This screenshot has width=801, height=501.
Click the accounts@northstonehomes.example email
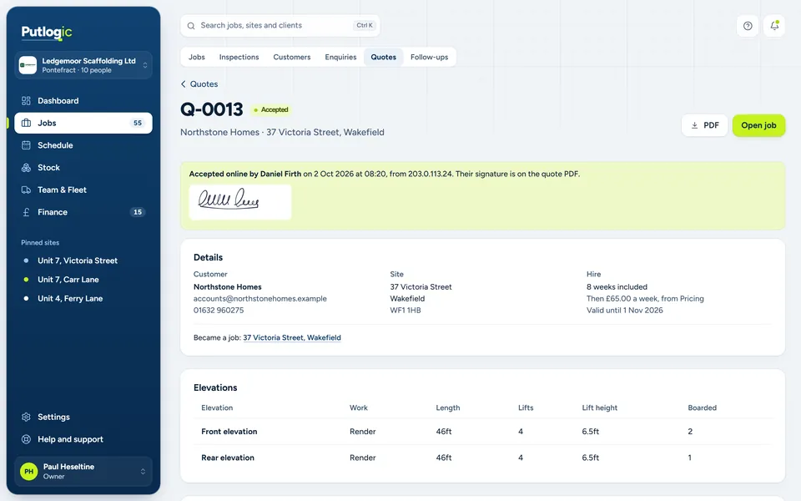[x=260, y=299]
